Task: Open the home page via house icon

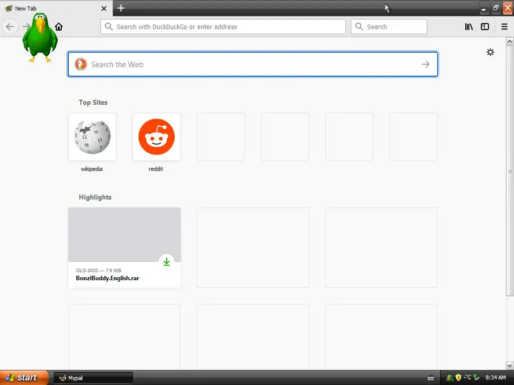Action: click(x=59, y=27)
